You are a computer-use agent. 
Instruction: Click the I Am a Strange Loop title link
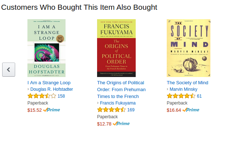click(49, 83)
